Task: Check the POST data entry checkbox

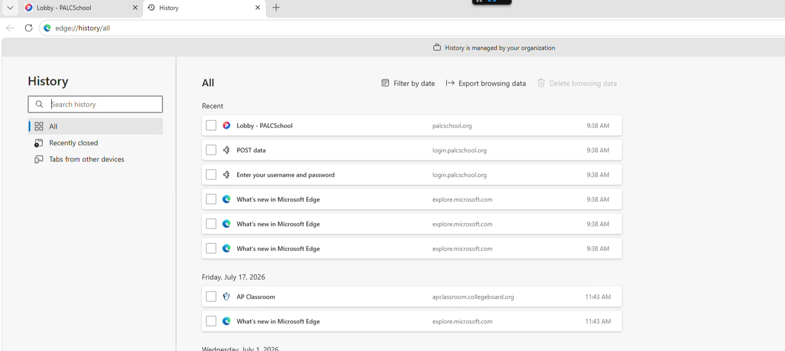Action: (211, 150)
